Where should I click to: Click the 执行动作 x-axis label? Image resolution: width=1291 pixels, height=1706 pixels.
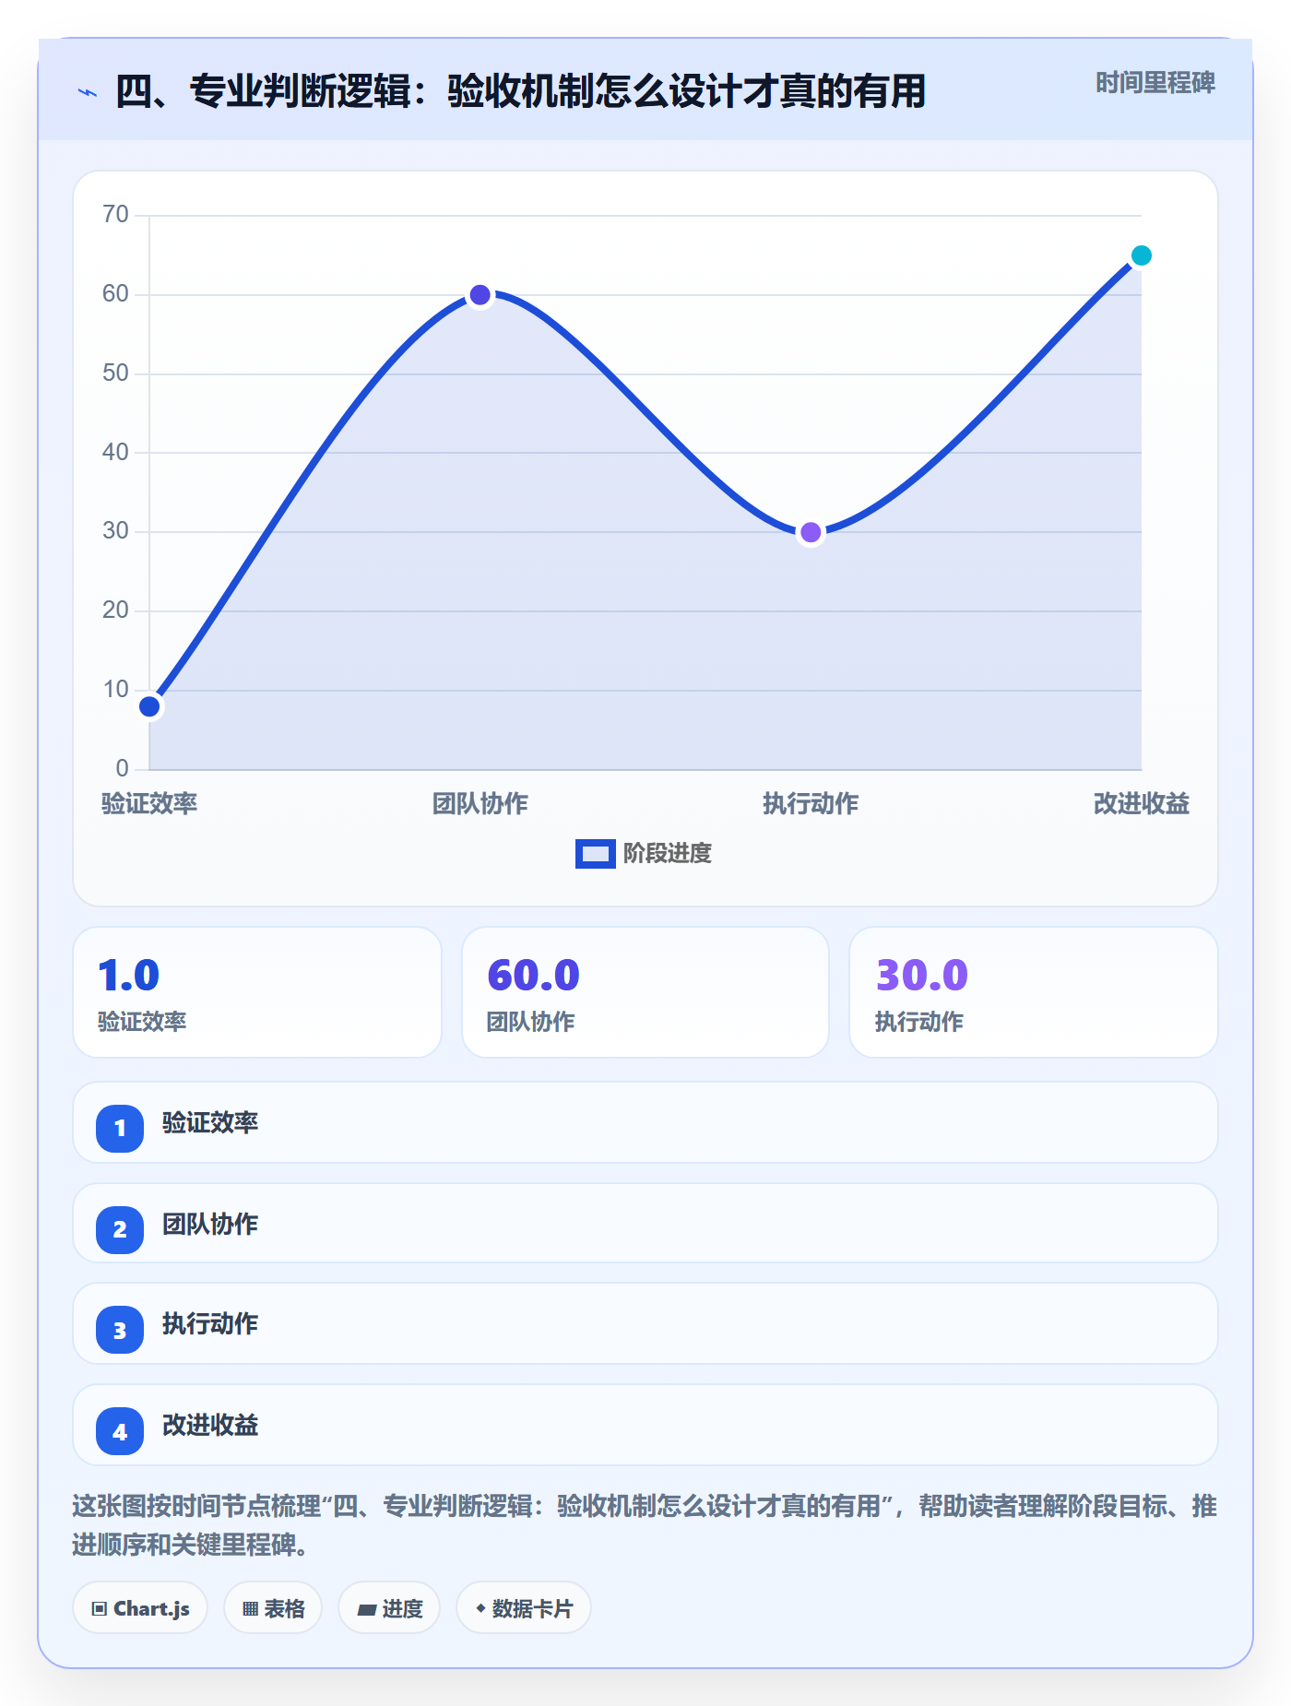click(811, 804)
